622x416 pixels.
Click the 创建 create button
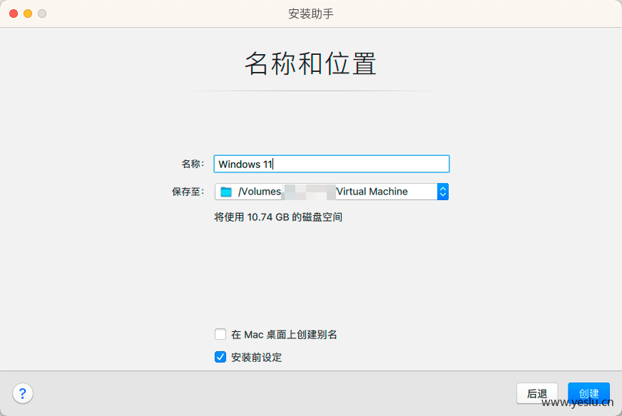(x=588, y=393)
